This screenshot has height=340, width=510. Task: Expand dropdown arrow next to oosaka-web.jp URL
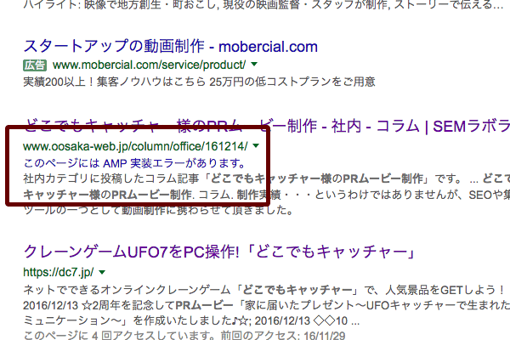point(256,145)
